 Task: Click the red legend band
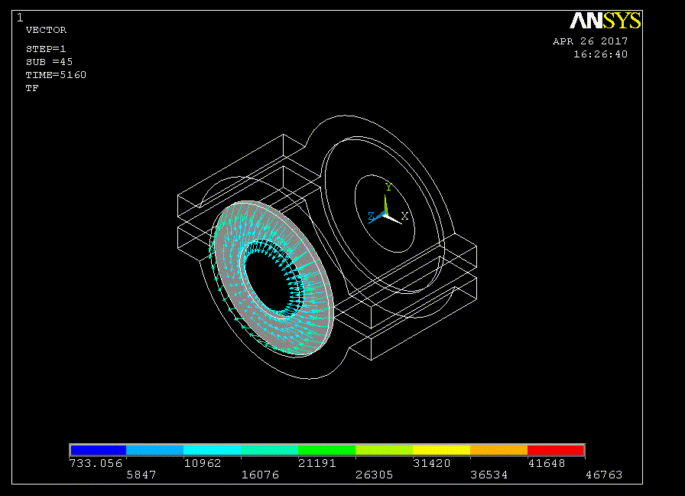pyautogui.click(x=555, y=449)
